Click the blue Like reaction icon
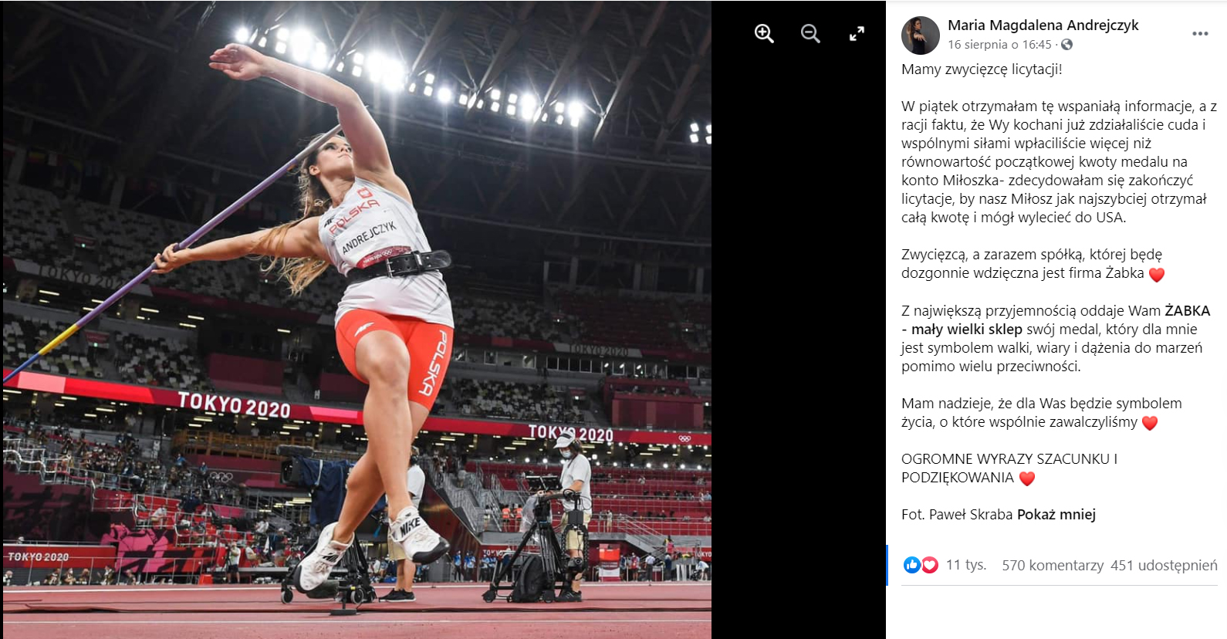 pyautogui.click(x=912, y=565)
